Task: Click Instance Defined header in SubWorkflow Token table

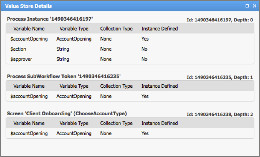Action: [160, 86]
